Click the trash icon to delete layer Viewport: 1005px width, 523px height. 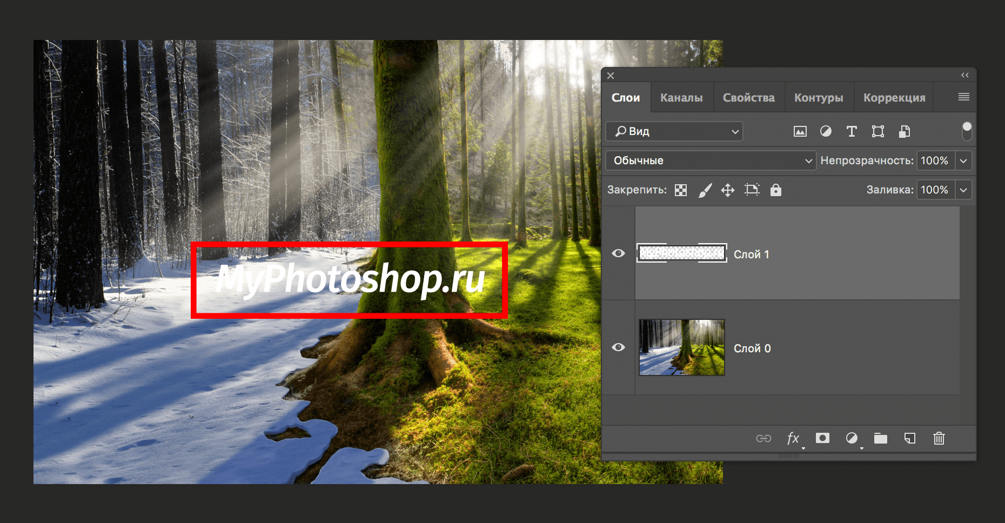coord(939,438)
